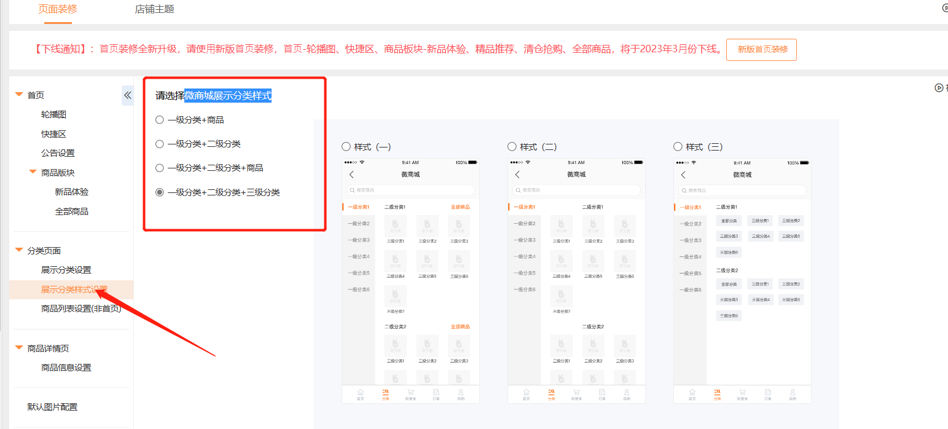Choose the 样式（三） layout radio button

pos(678,147)
